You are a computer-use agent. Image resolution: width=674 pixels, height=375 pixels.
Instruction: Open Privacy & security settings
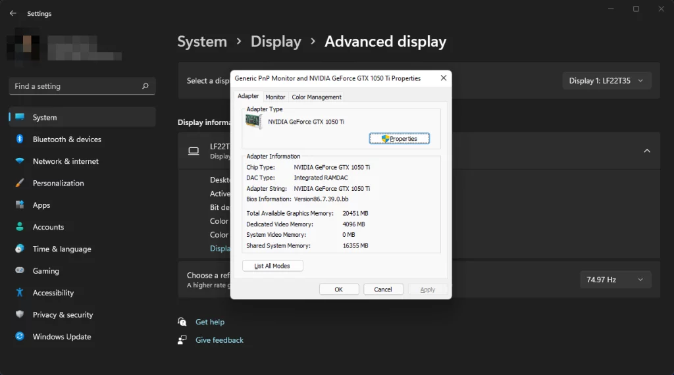pyautogui.click(x=82, y=314)
